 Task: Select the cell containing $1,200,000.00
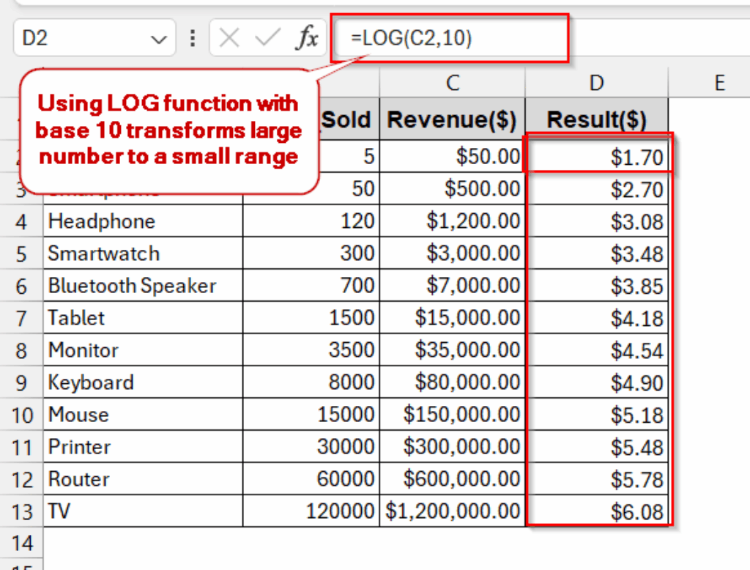tap(452, 511)
